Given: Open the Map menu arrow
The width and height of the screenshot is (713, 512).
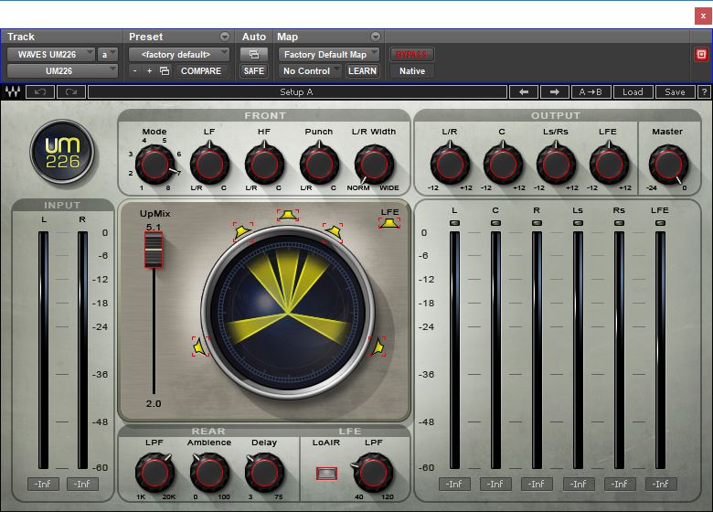Looking at the screenshot, I should 375,37.
